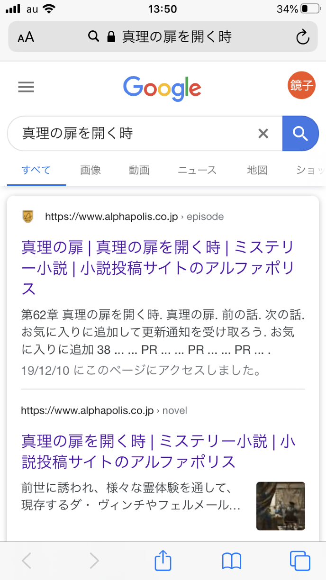Switch to the 画像 tab
This screenshot has height=580, width=326.
click(91, 170)
